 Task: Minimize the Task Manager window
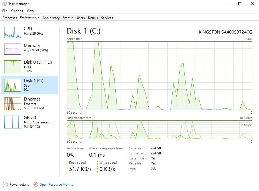[227, 4]
